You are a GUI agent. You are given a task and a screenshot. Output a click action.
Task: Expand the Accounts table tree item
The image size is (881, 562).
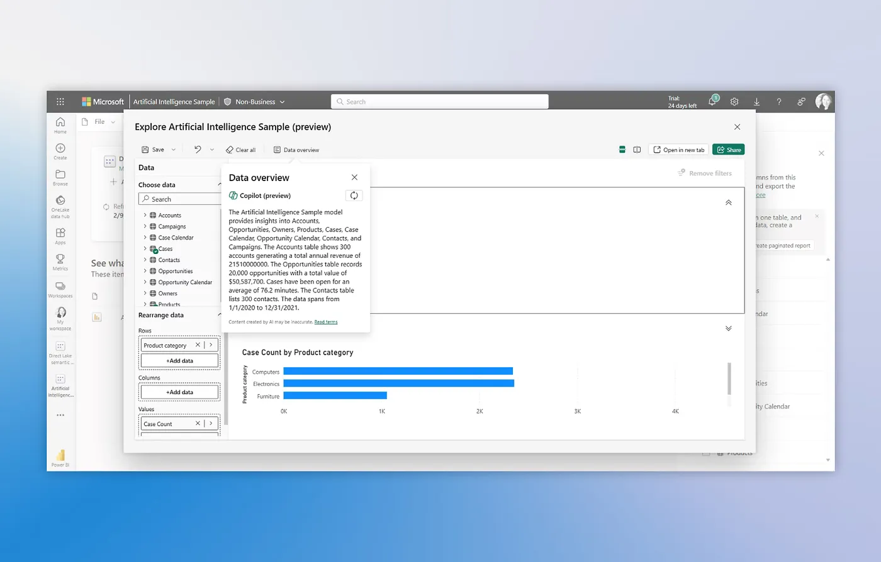[x=145, y=215]
